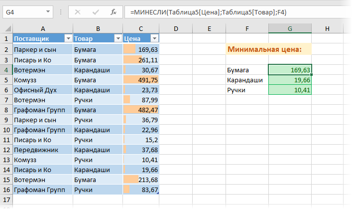Click cell Передвижник
The width and height of the screenshot is (352, 209).
click(43, 150)
